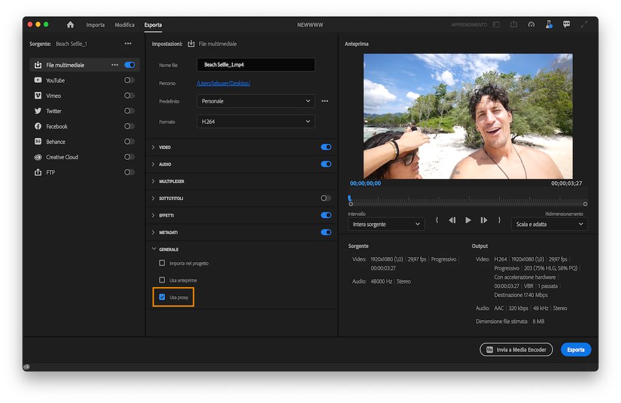Enable the Twitter export toggle

tap(129, 111)
